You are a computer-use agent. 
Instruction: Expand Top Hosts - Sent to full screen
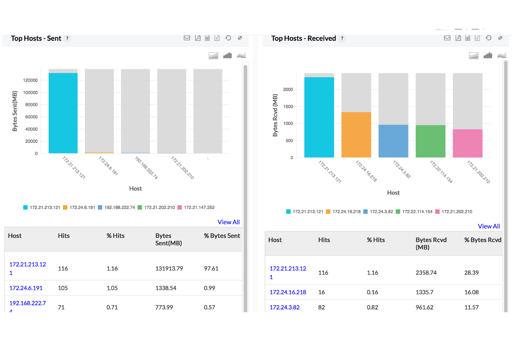pos(240,38)
